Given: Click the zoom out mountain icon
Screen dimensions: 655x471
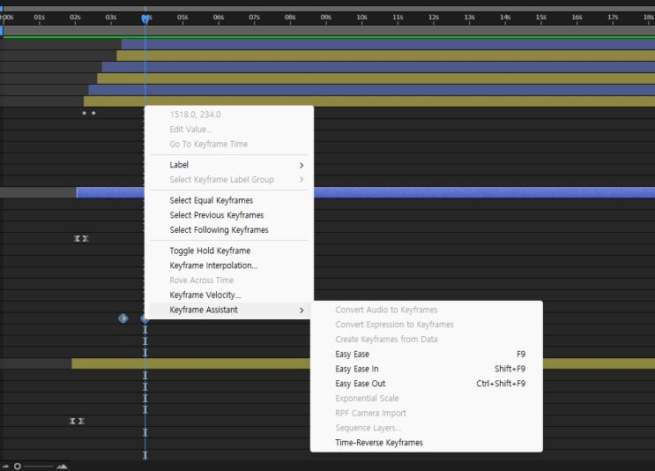Looking at the screenshot, I should tap(5, 466).
